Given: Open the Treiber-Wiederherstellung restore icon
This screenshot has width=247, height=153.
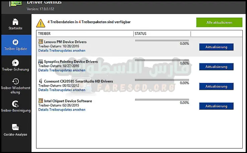Looking at the screenshot, I should click(x=15, y=81).
